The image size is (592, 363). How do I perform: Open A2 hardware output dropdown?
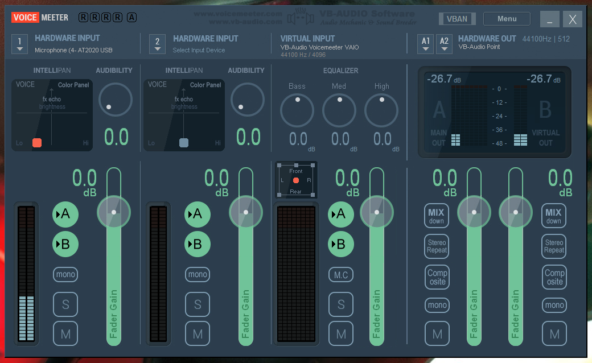point(444,44)
